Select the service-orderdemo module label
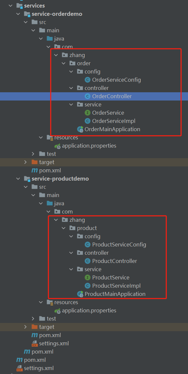The image size is (188, 374). point(57,14)
